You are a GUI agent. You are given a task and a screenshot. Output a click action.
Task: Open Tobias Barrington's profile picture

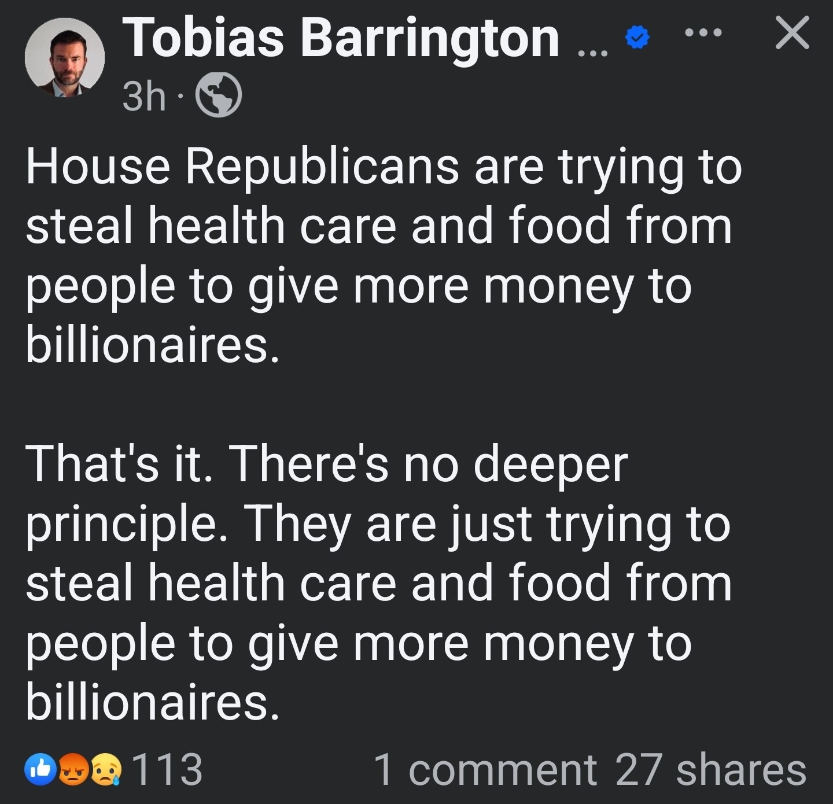pyautogui.click(x=65, y=57)
